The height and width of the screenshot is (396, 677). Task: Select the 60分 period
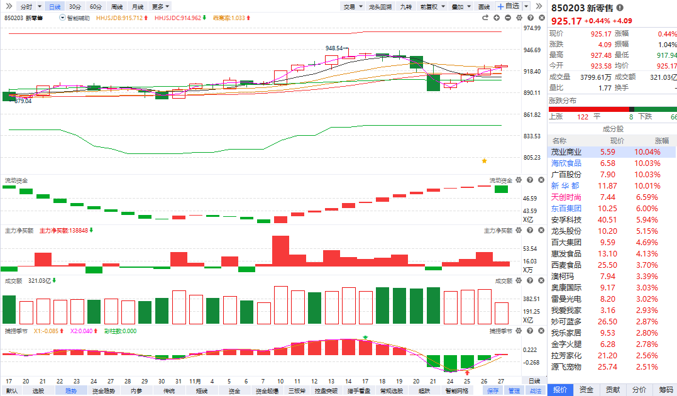click(96, 6)
